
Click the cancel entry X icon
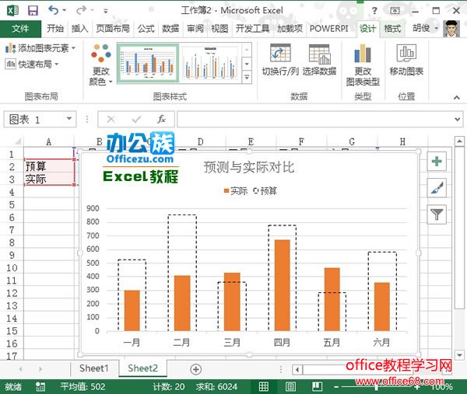[111, 119]
